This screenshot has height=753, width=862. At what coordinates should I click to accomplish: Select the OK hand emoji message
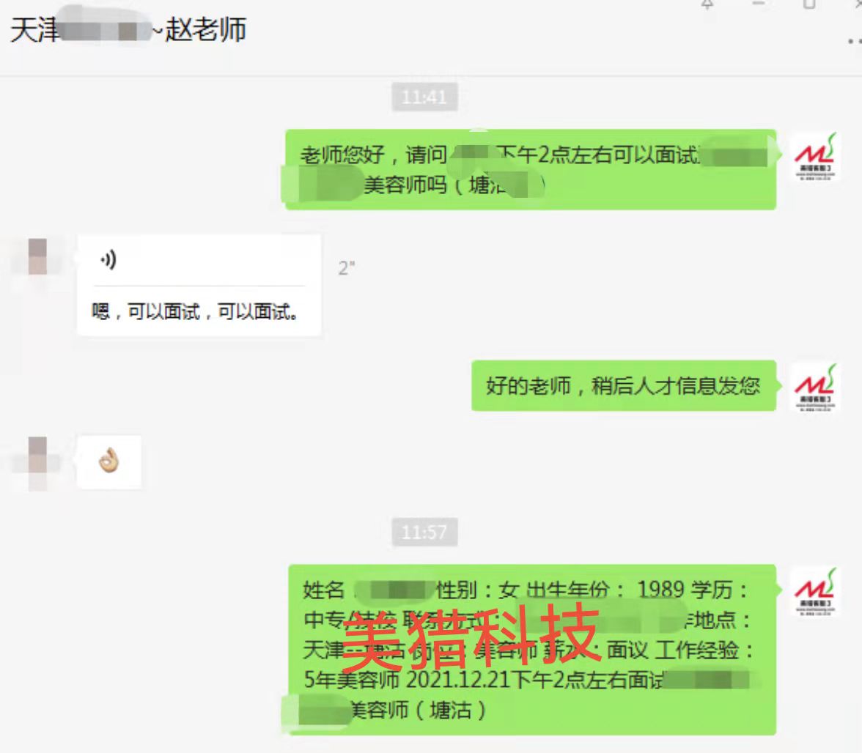coord(109,462)
